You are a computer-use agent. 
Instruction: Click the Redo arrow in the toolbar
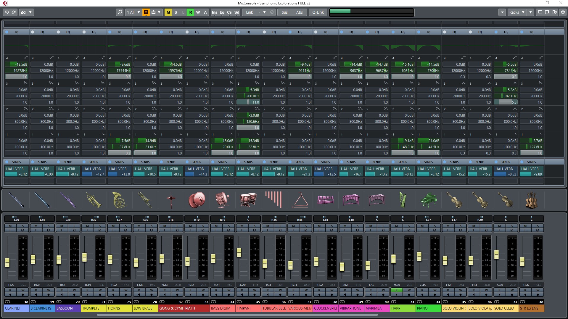pyautogui.click(x=14, y=12)
